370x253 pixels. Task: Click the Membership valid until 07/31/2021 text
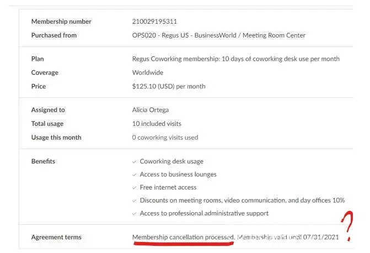coord(287,238)
